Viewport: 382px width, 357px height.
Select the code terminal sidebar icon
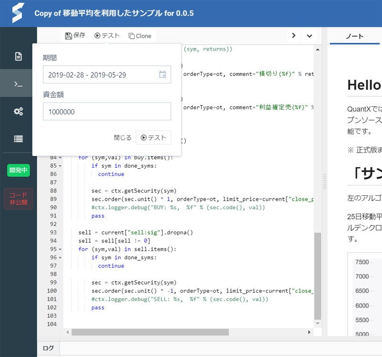pos(18,84)
